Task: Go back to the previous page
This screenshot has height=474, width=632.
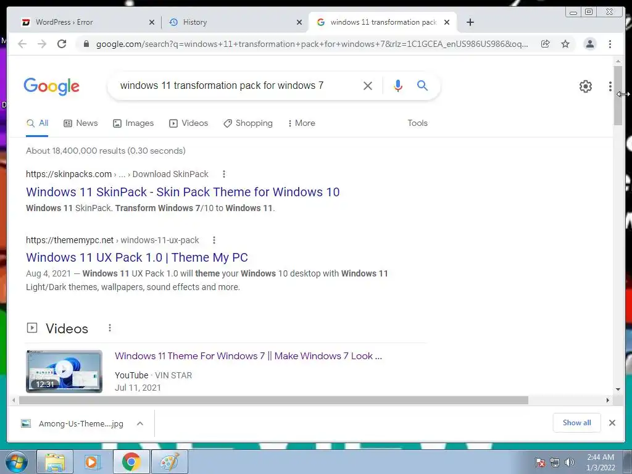Action: click(x=22, y=44)
